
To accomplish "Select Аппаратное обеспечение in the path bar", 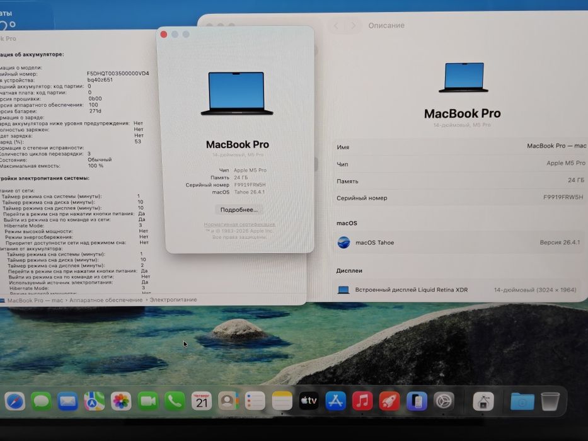I will [x=106, y=300].
